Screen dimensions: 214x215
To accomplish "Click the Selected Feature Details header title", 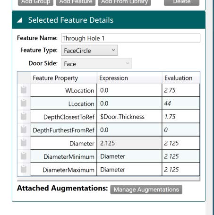I will click(x=71, y=20).
